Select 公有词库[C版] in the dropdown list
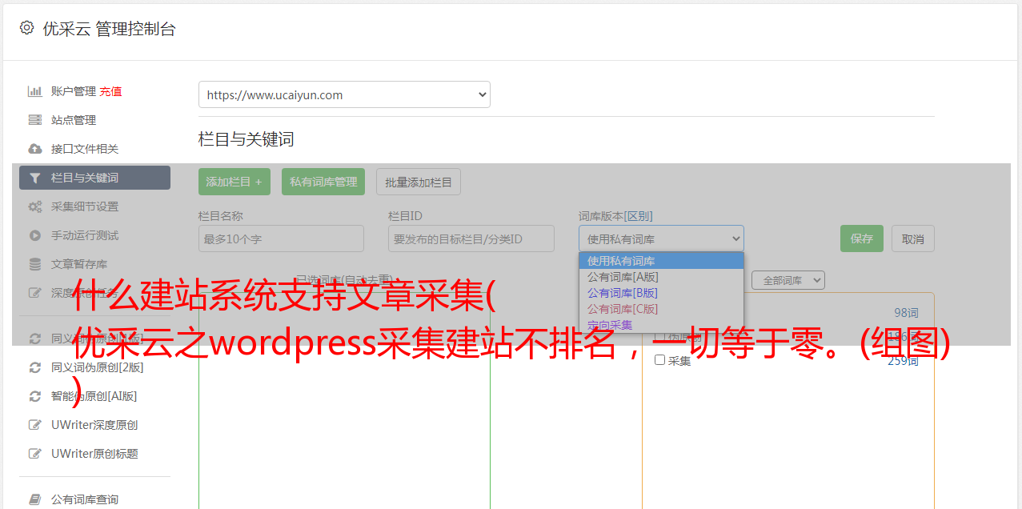Image resolution: width=1022 pixels, height=509 pixels. (661, 309)
